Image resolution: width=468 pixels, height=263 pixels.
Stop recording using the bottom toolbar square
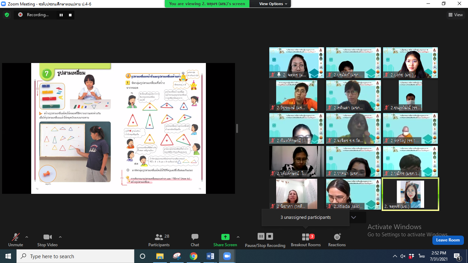click(x=270, y=236)
